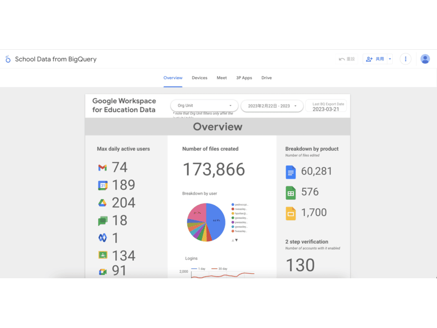Click the pink 21.7% pie slice
This screenshot has width=437, height=328.
point(197,213)
